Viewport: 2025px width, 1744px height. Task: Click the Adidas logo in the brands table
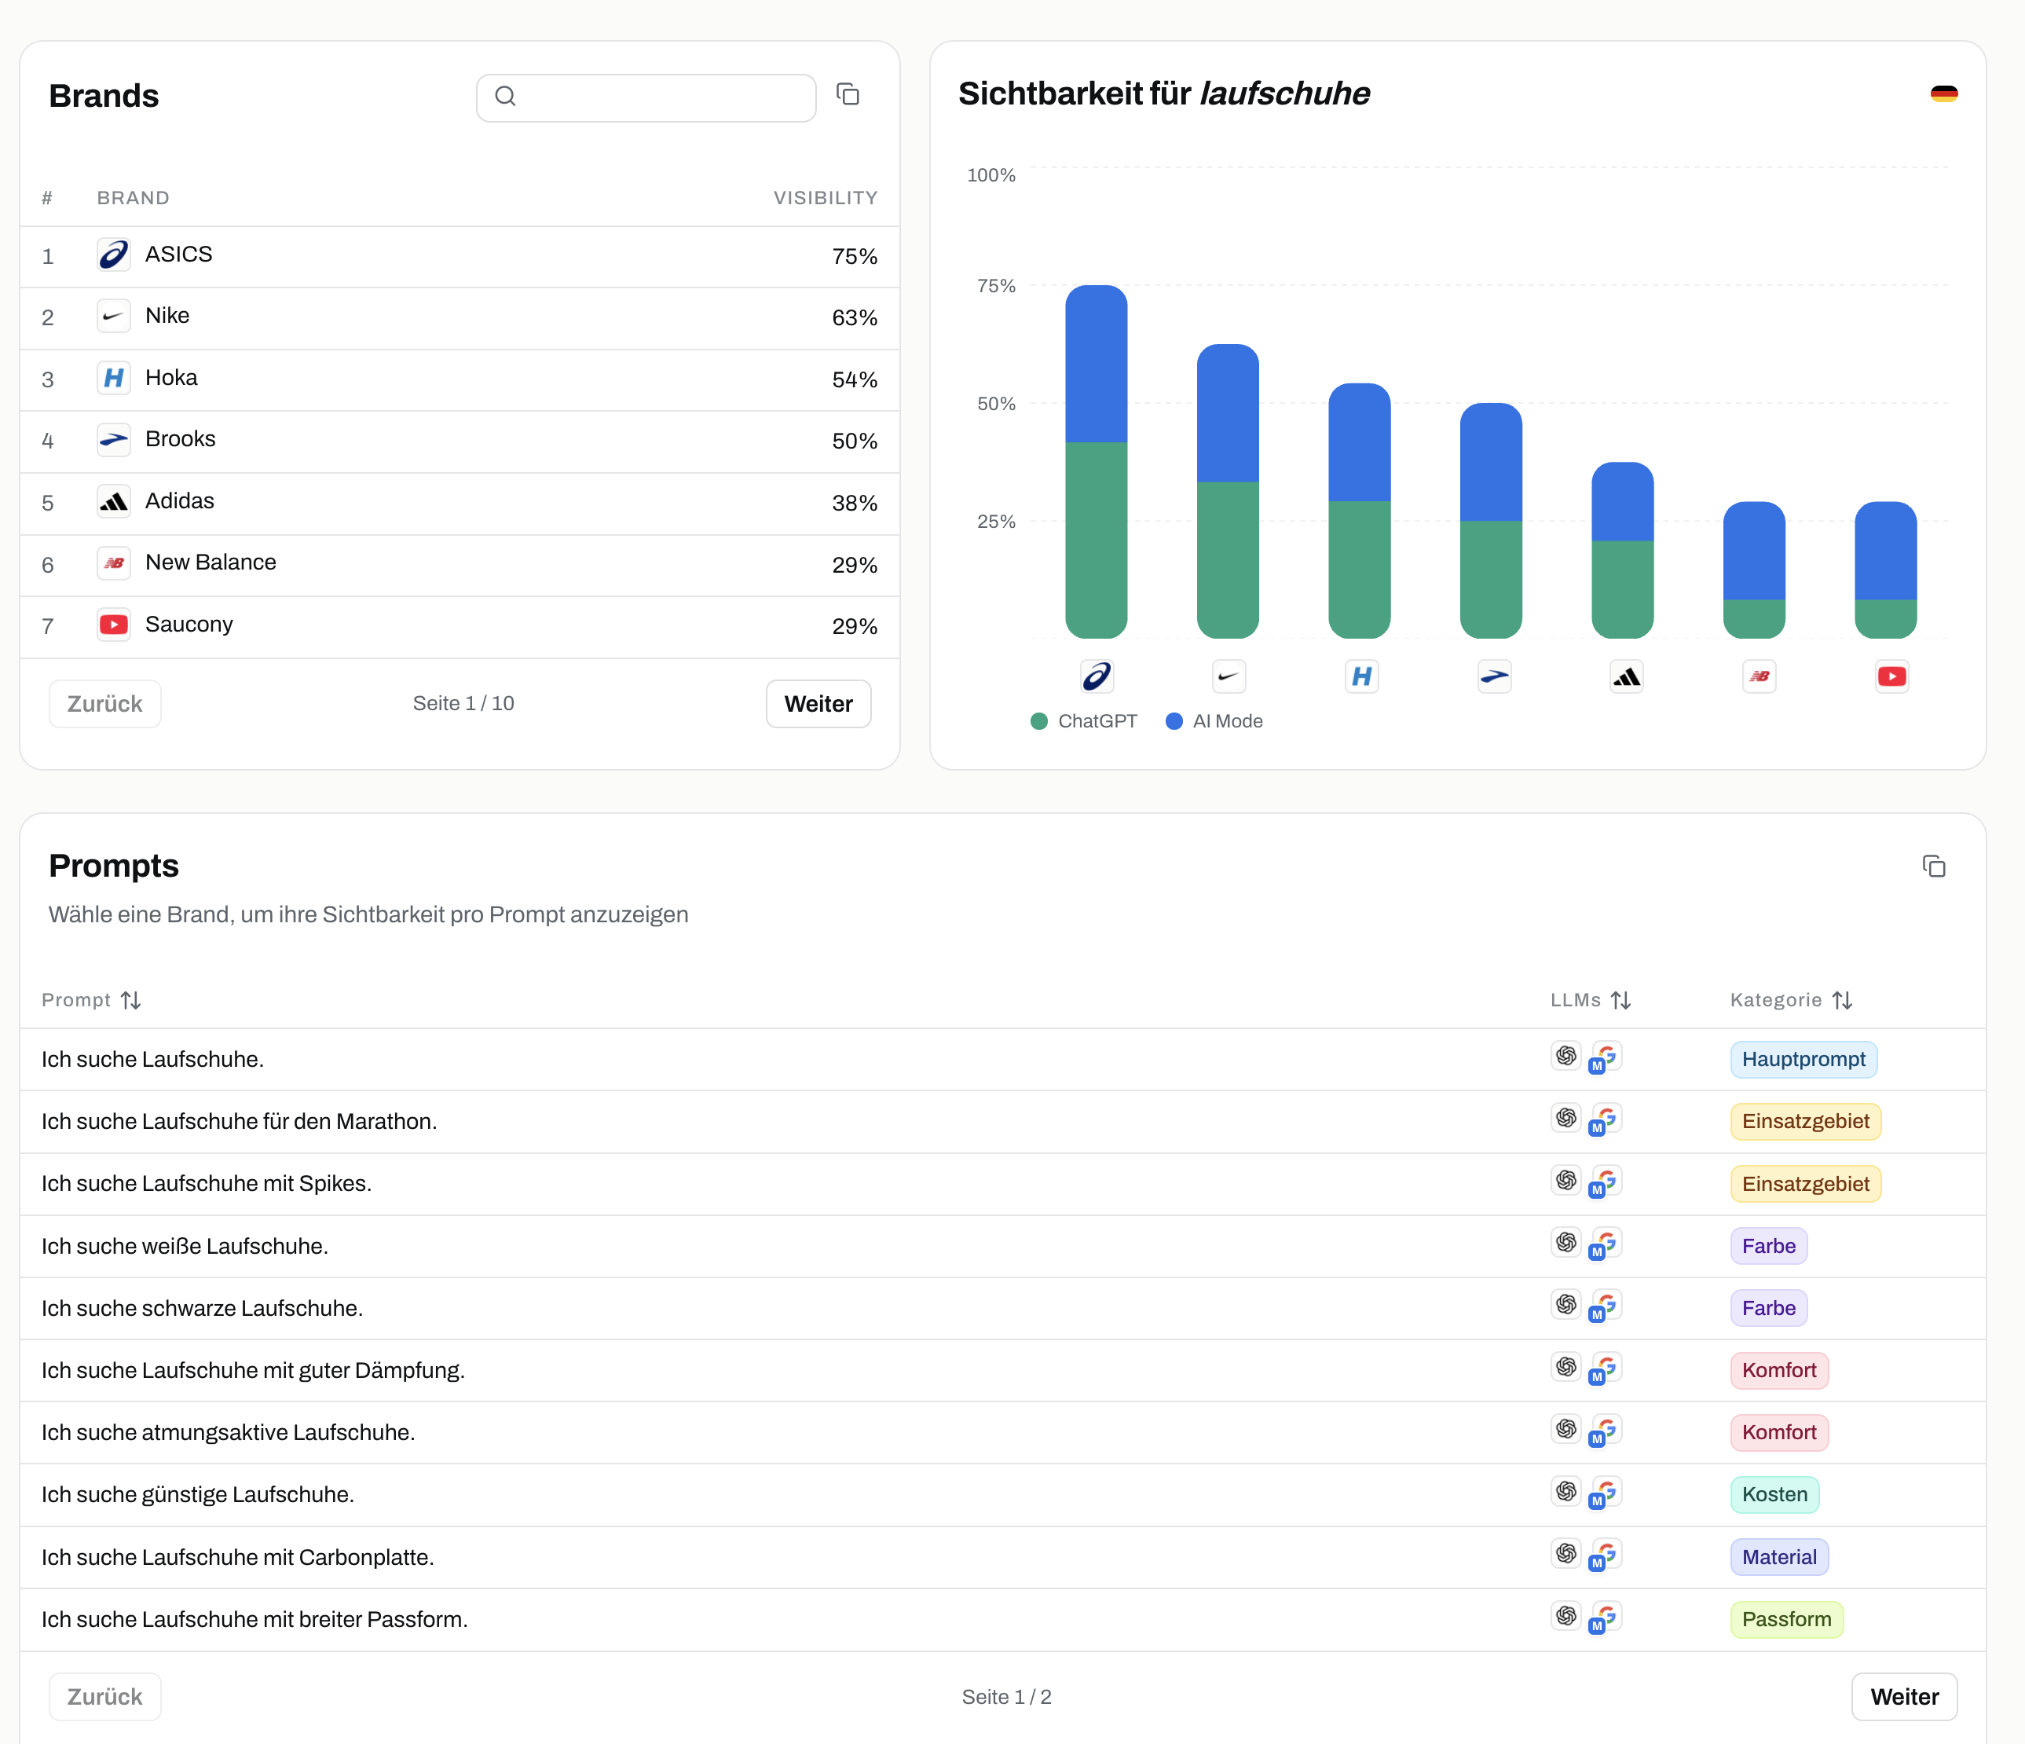tap(113, 501)
